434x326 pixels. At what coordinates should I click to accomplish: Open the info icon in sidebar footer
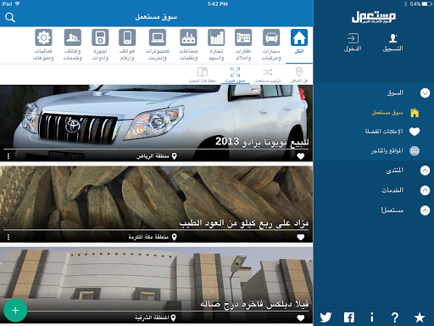tap(372, 318)
